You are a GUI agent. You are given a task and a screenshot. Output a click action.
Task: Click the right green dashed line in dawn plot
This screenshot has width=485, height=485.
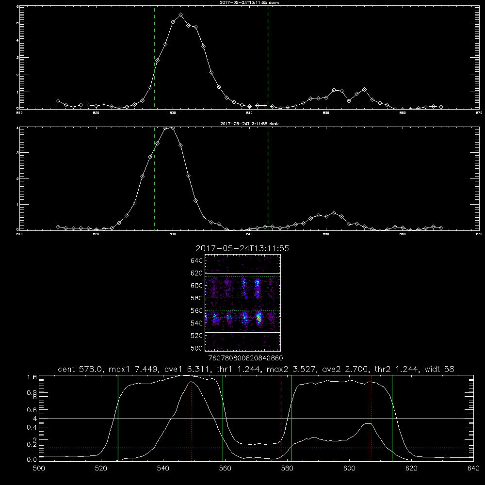click(x=268, y=57)
